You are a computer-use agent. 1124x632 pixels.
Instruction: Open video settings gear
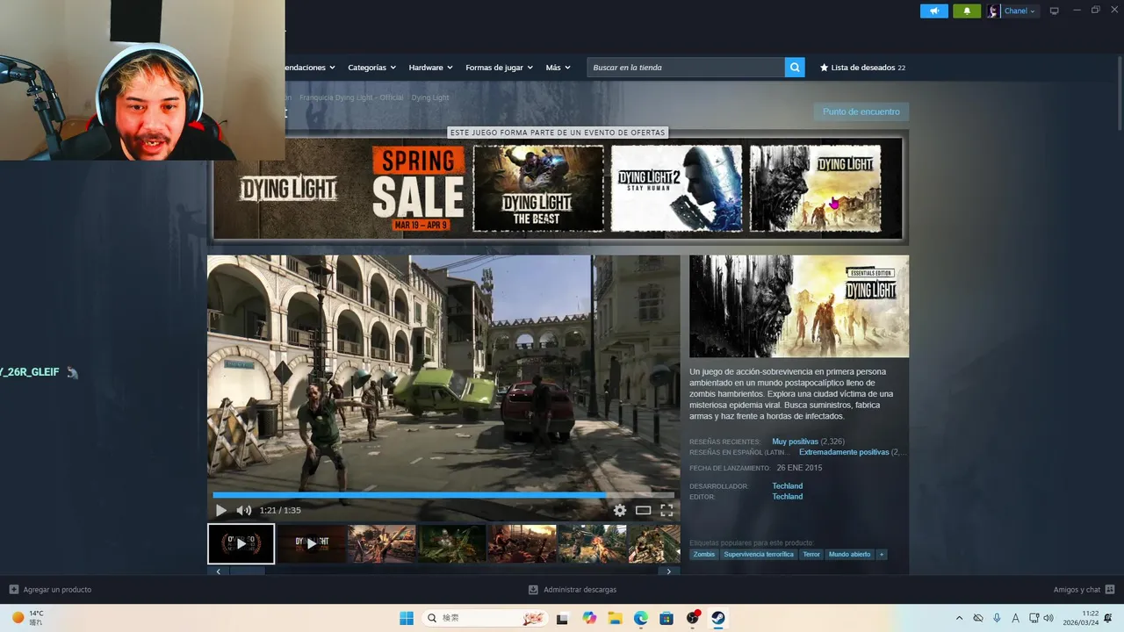[620, 510]
